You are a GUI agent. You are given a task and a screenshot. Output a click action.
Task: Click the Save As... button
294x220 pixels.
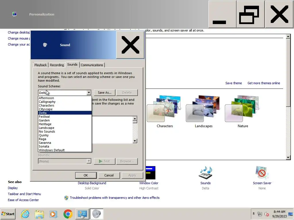tap(105, 93)
